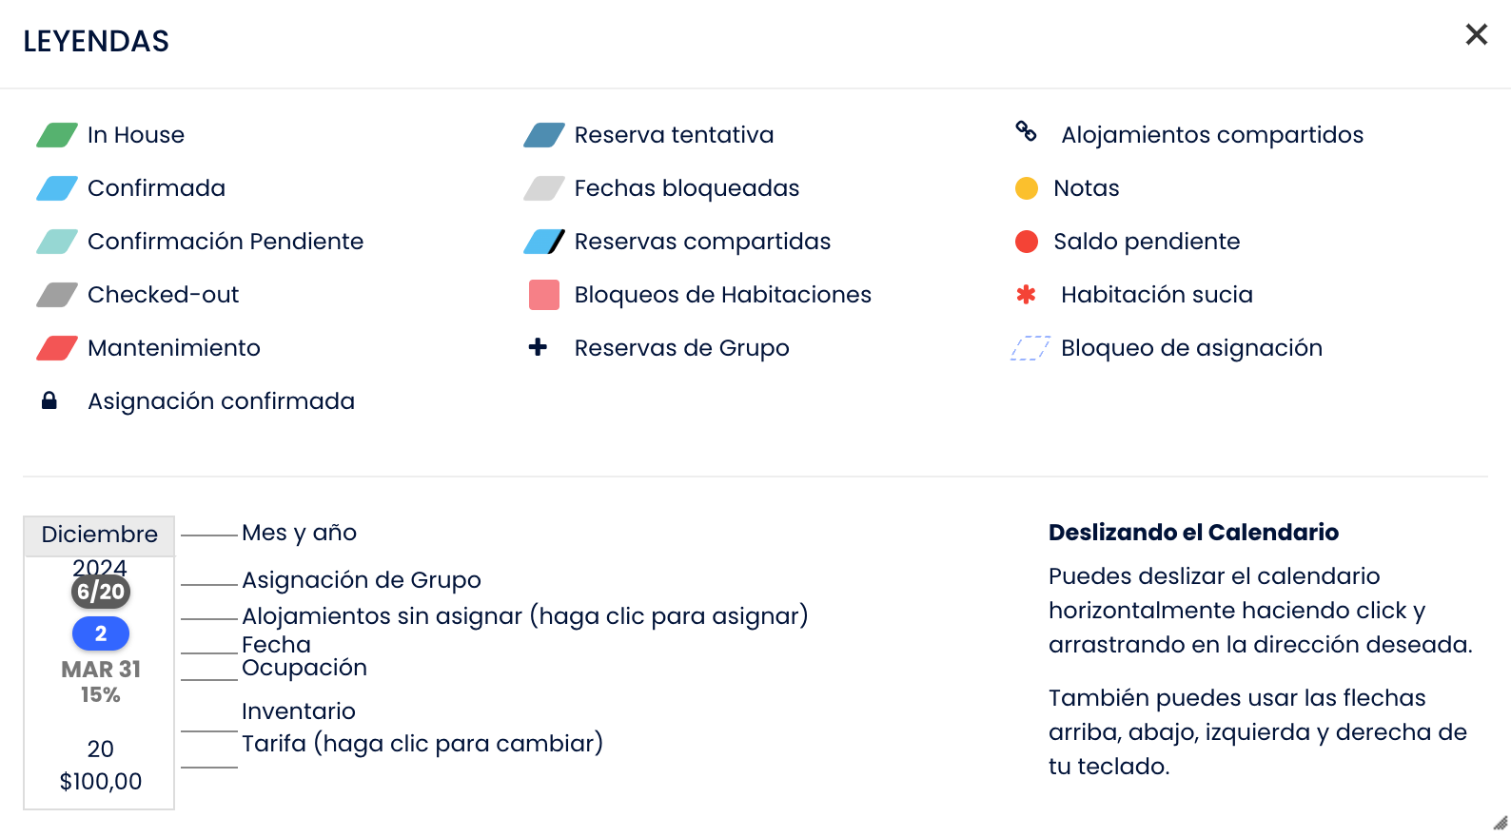Screen dimensions: 1511x837
Task: Click the Diciembre month header cell
Action: click(99, 535)
